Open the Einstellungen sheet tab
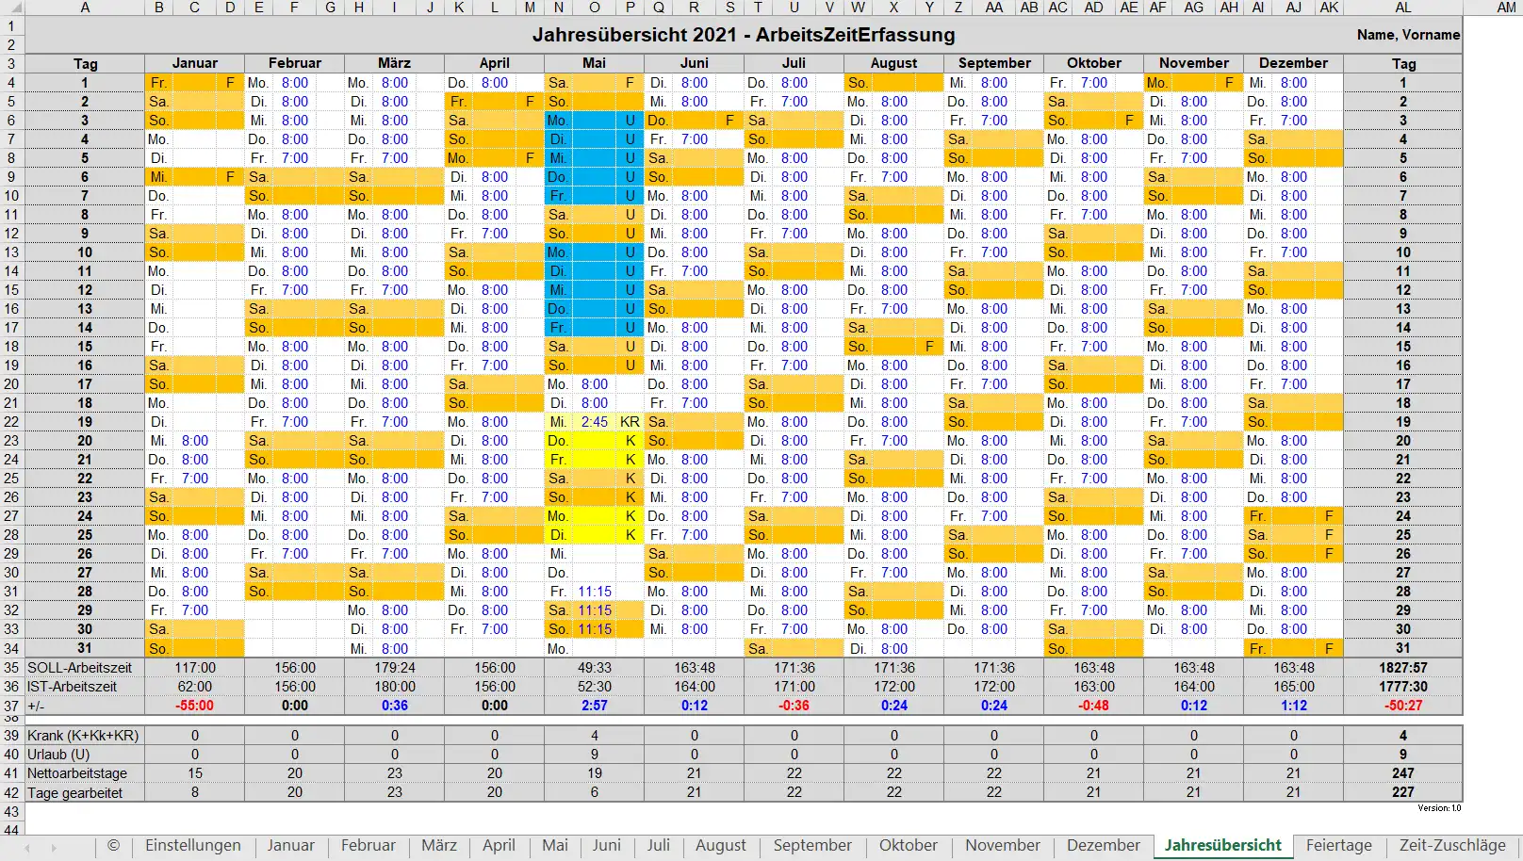 pos(192,845)
